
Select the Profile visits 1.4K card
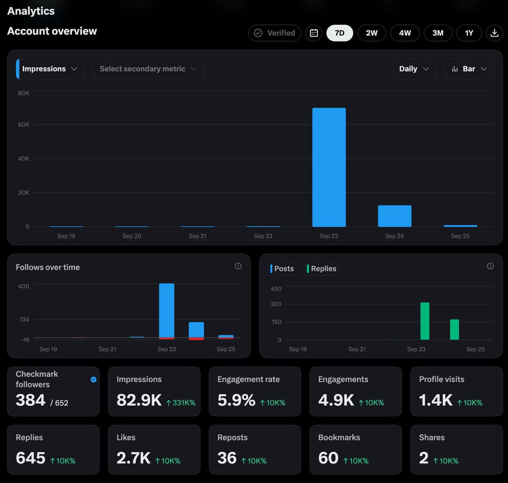[x=456, y=392]
